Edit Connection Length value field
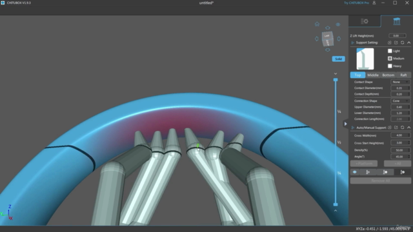The width and height of the screenshot is (413, 232). pos(400,119)
